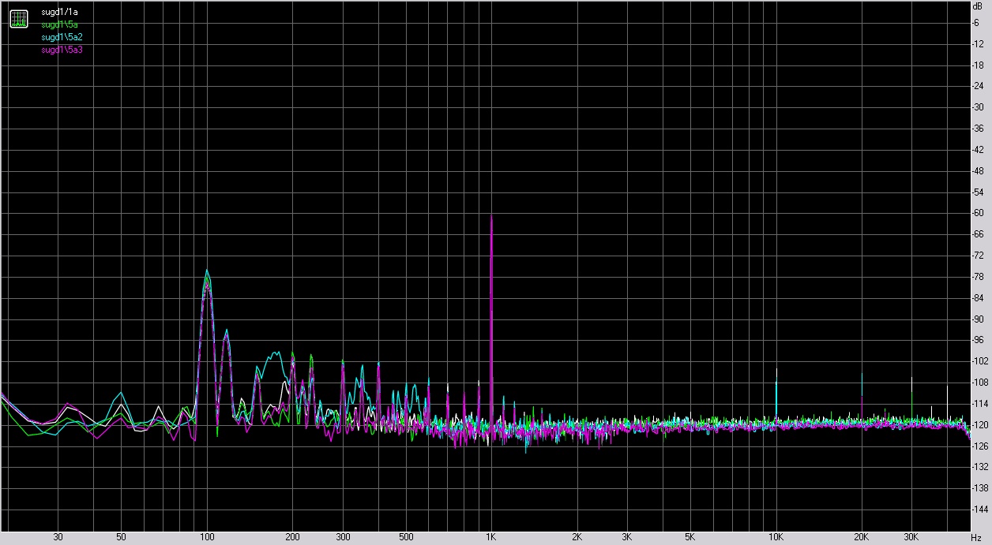
Task: Click the 1K frequency axis label
Action: [x=491, y=537]
